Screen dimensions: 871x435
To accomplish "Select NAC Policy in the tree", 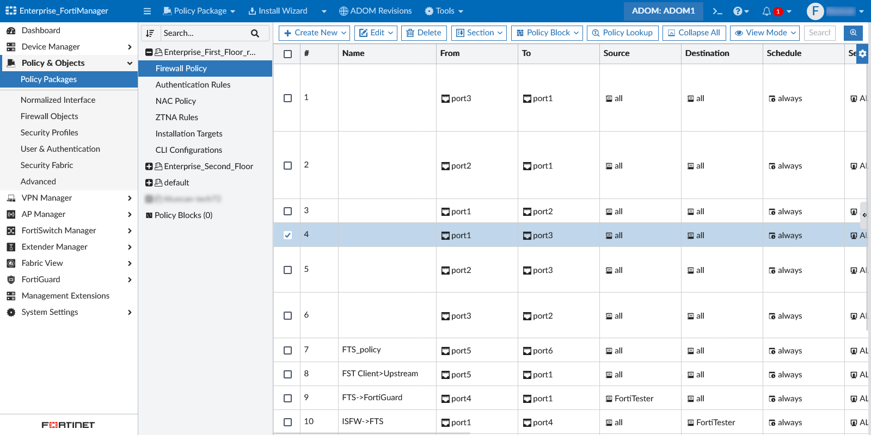I will point(176,101).
